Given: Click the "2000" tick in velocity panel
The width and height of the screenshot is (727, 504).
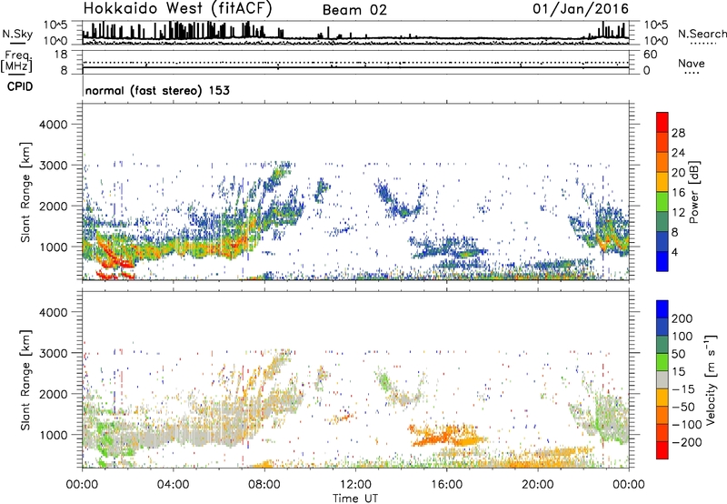Looking at the screenshot, I should pos(54,394).
